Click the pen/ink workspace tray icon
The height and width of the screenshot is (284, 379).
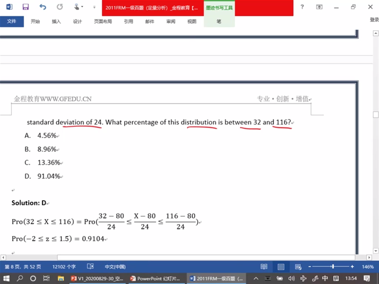coord(315,278)
